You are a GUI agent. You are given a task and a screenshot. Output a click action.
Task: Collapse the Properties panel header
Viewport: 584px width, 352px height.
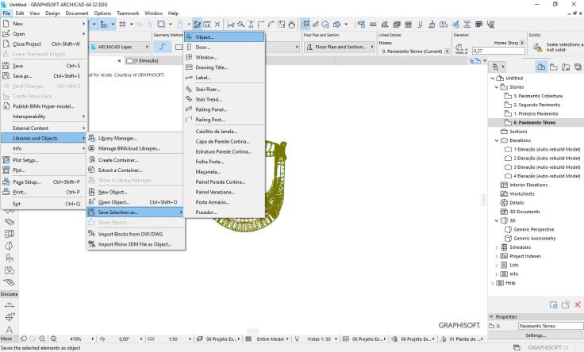492,316
